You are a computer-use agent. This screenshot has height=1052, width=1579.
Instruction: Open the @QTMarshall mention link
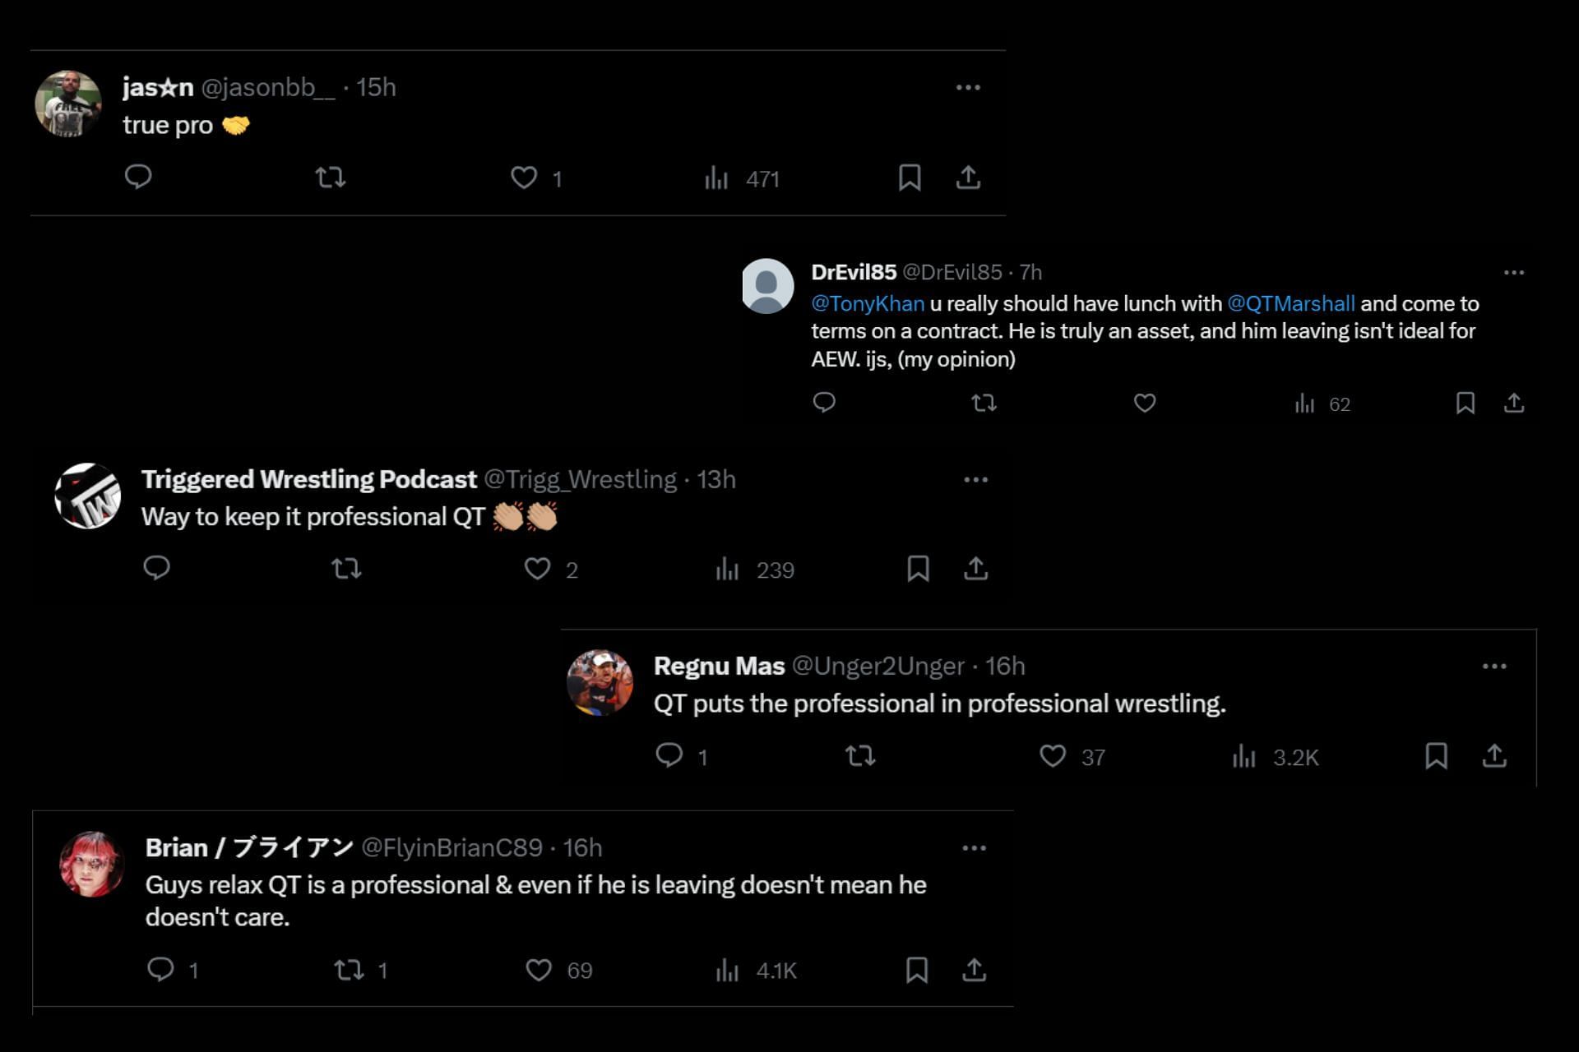1290,304
